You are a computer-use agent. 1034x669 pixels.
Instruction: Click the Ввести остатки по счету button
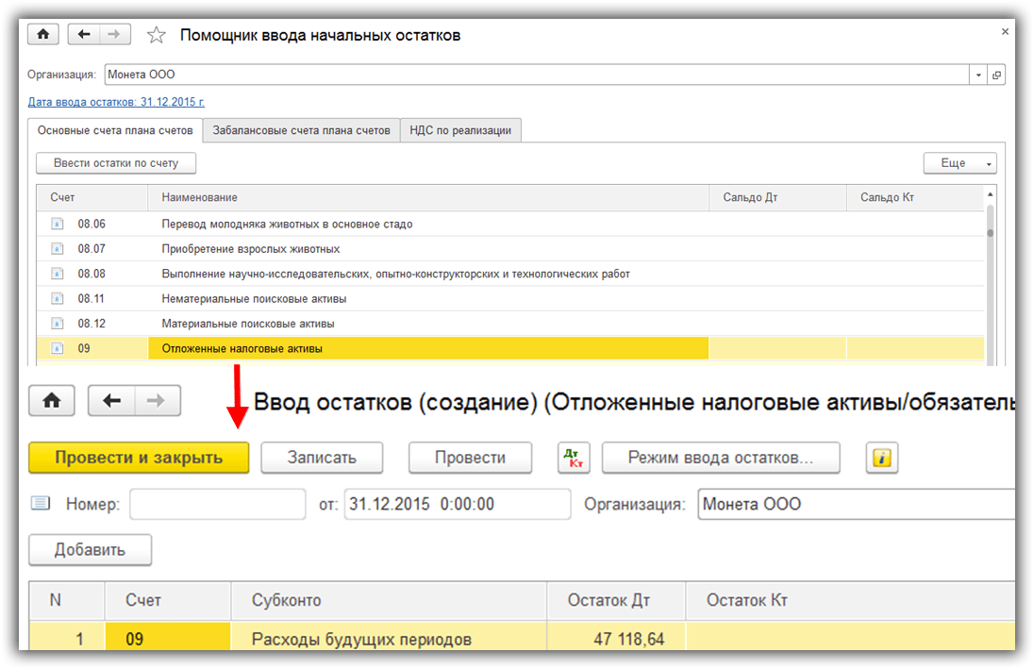116,163
